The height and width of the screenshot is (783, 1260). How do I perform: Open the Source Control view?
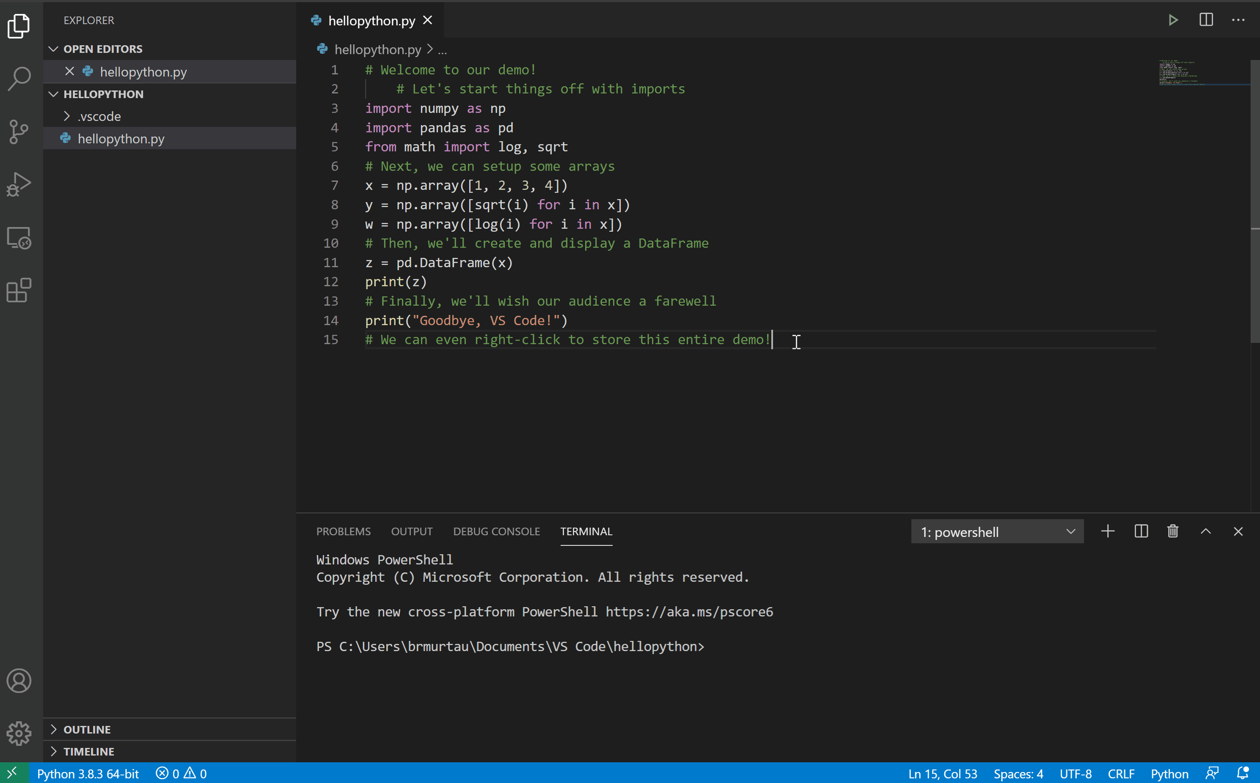click(19, 132)
